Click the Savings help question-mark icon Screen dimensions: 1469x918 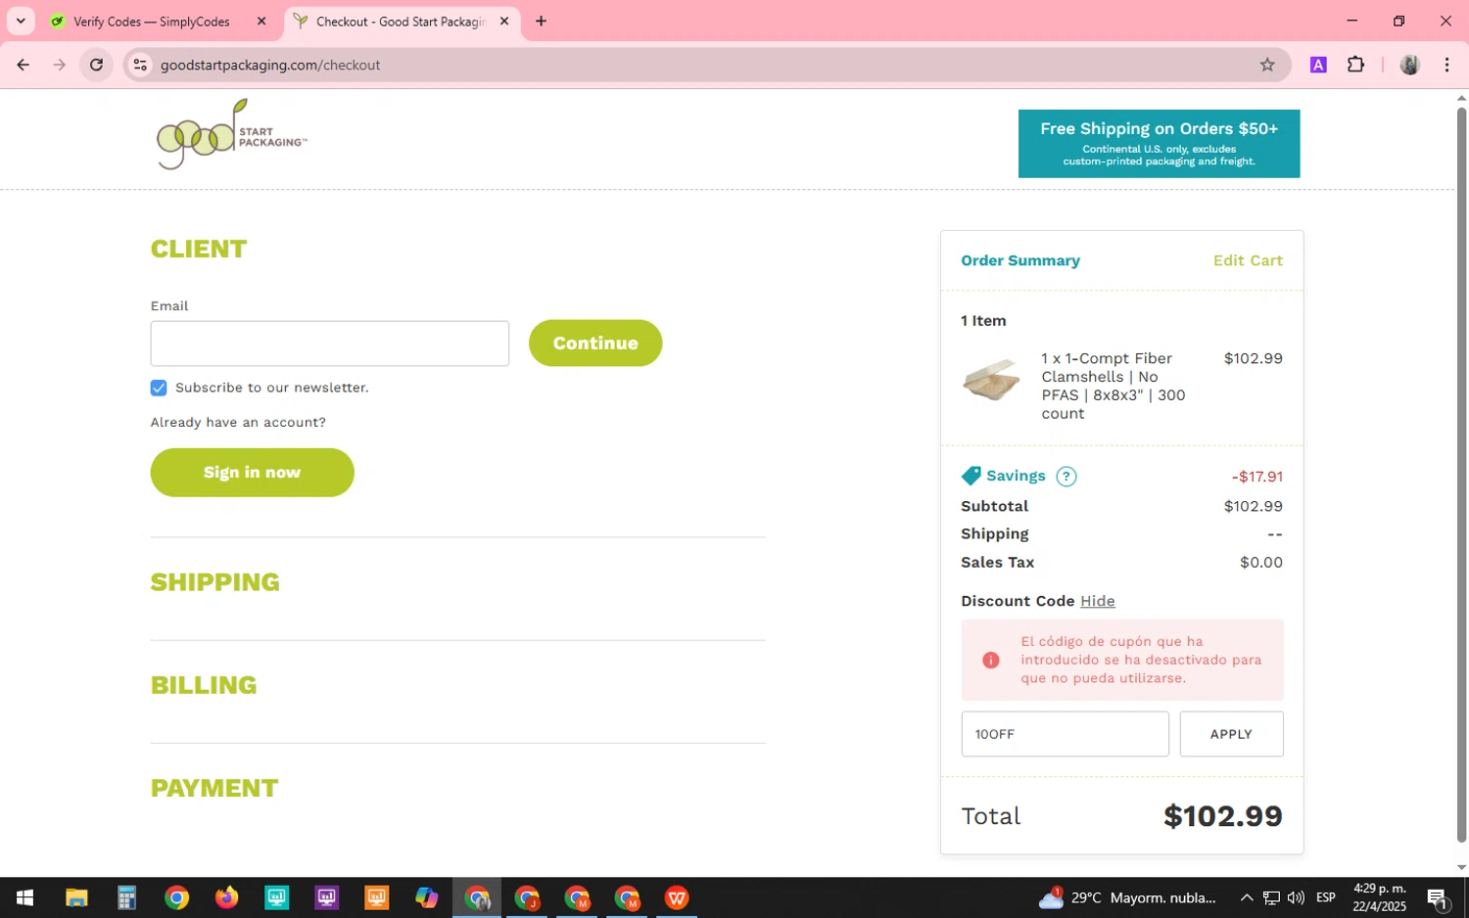pos(1066,477)
